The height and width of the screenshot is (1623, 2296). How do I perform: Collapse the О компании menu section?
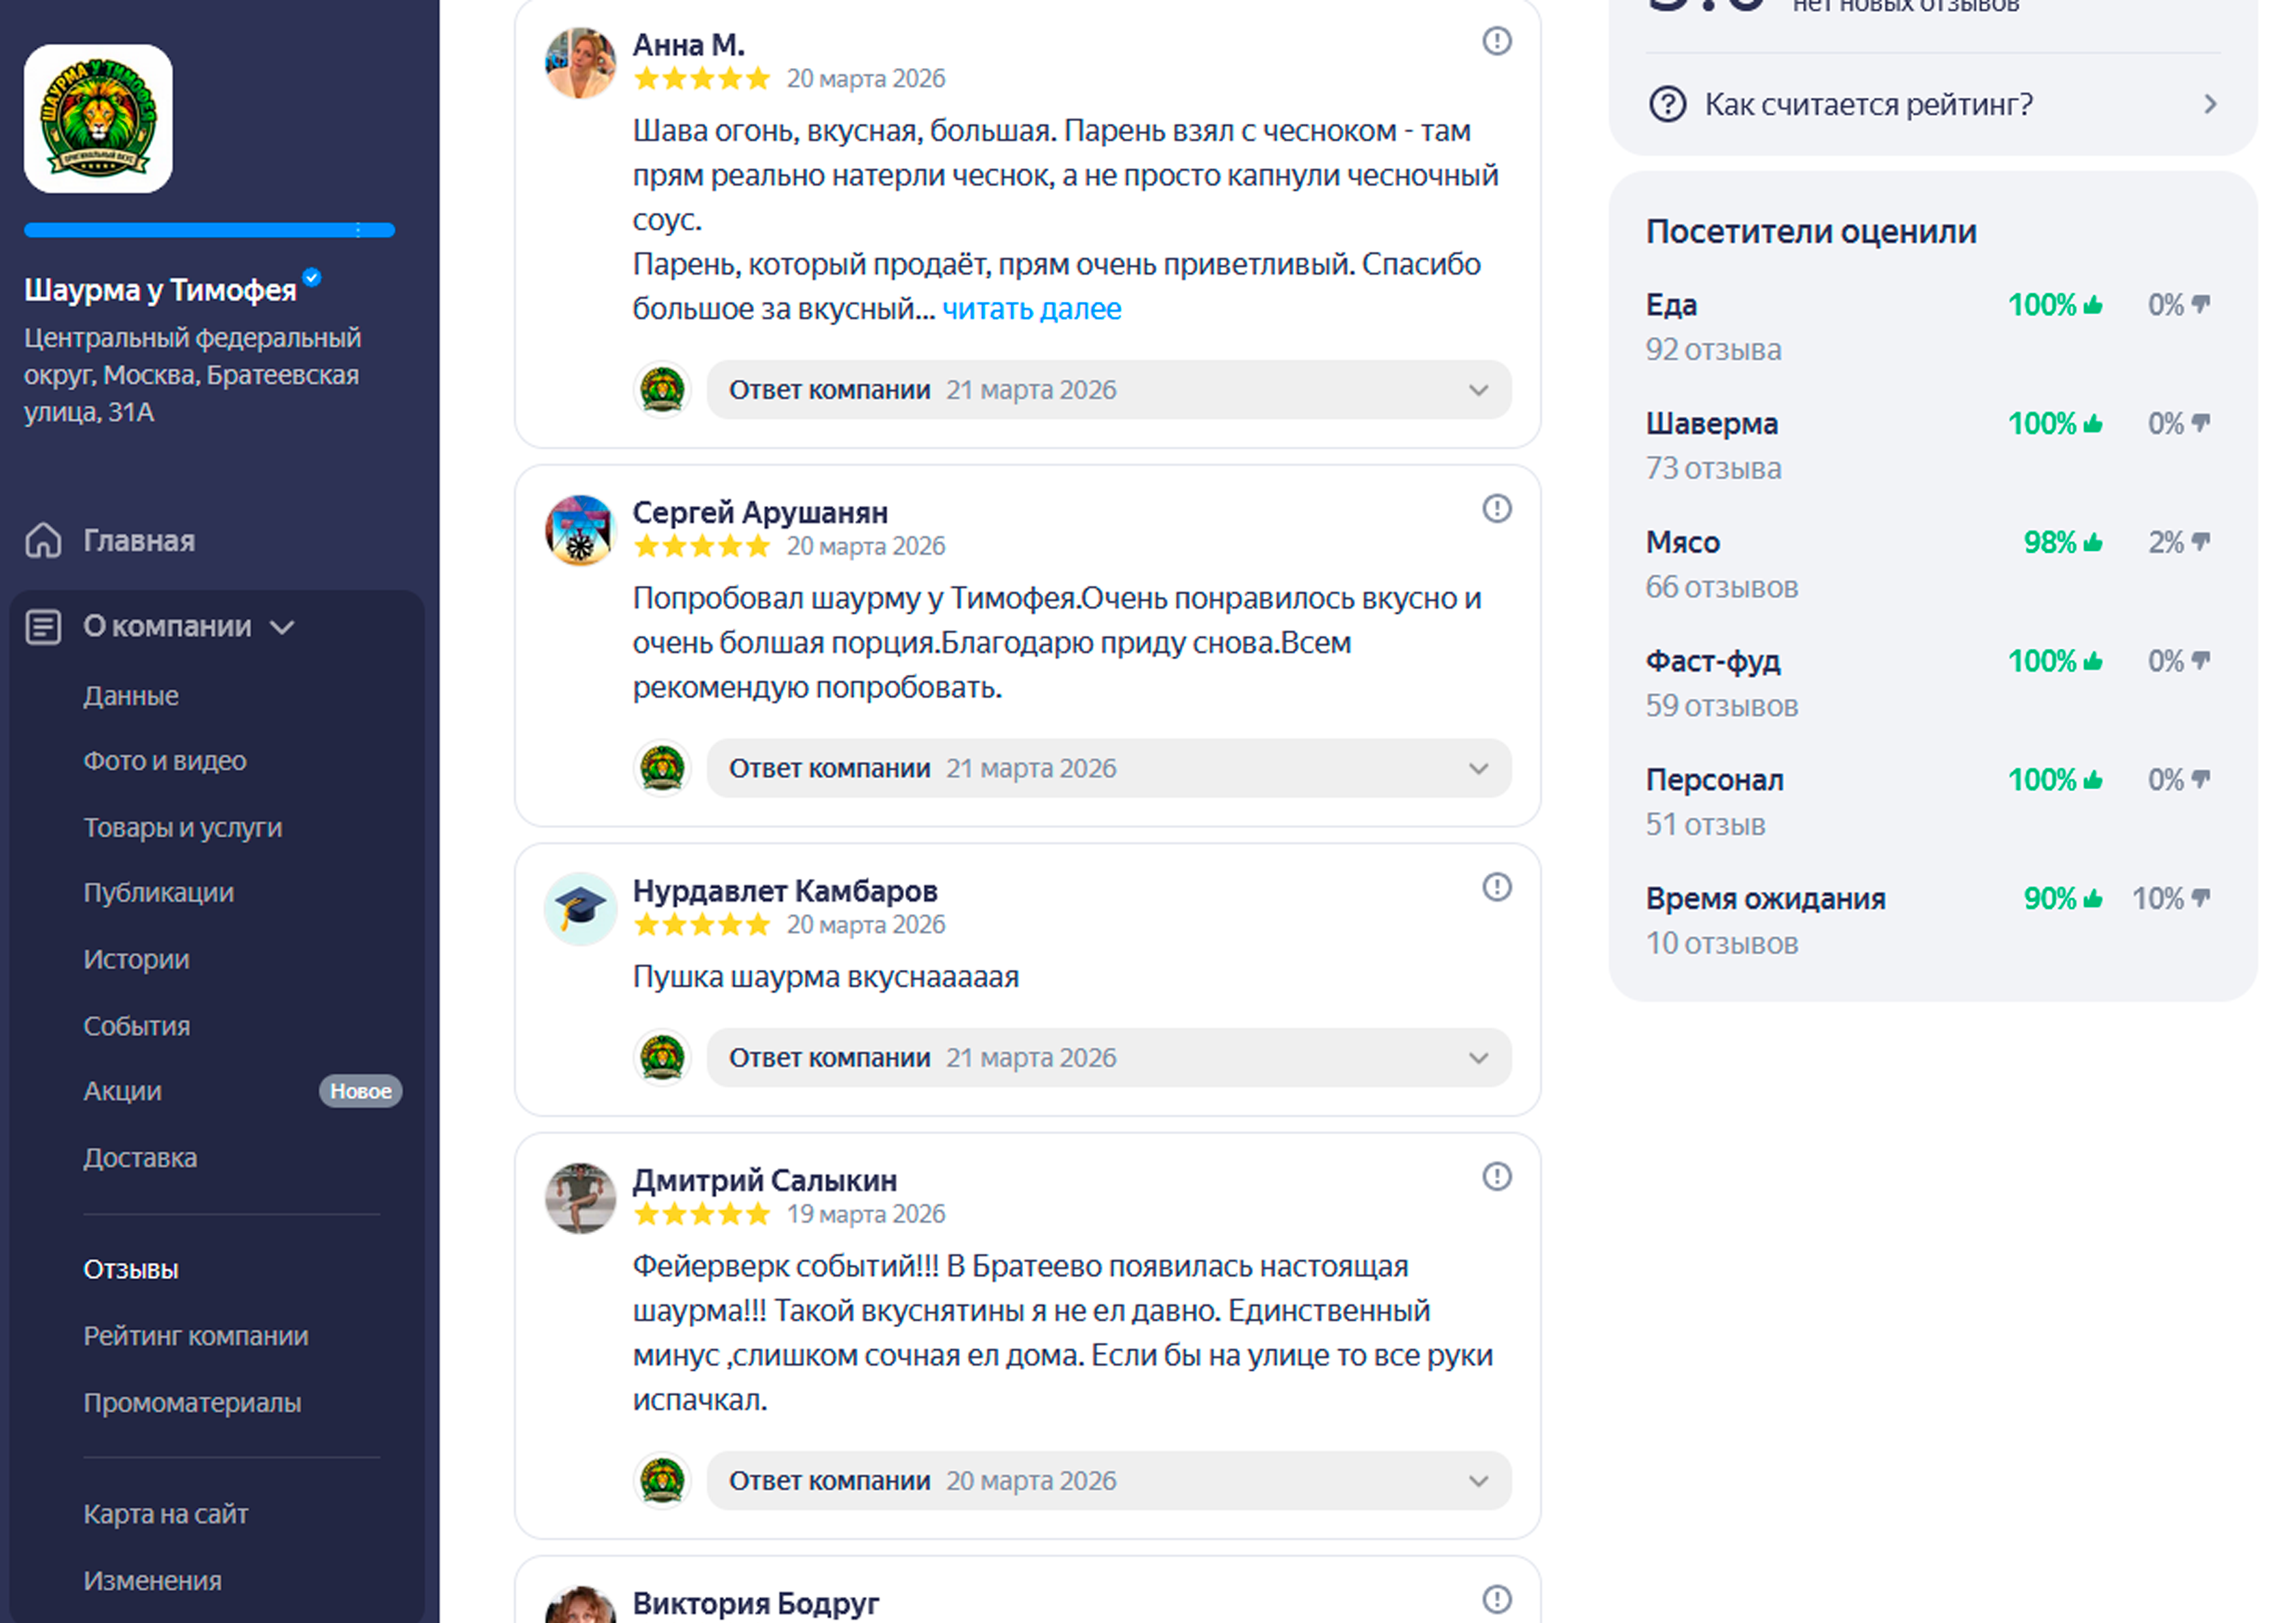pos(283,627)
